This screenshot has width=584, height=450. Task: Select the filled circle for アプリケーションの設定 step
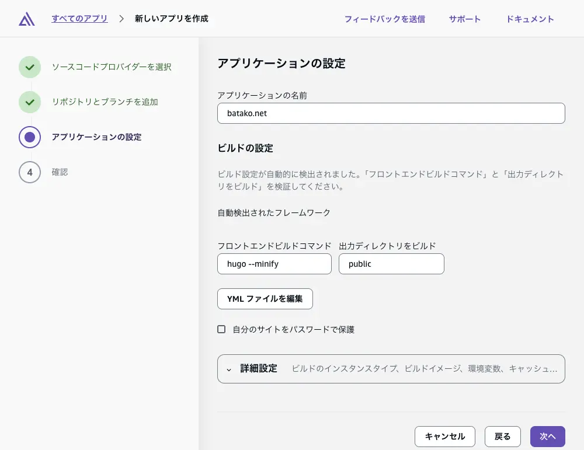(30, 137)
